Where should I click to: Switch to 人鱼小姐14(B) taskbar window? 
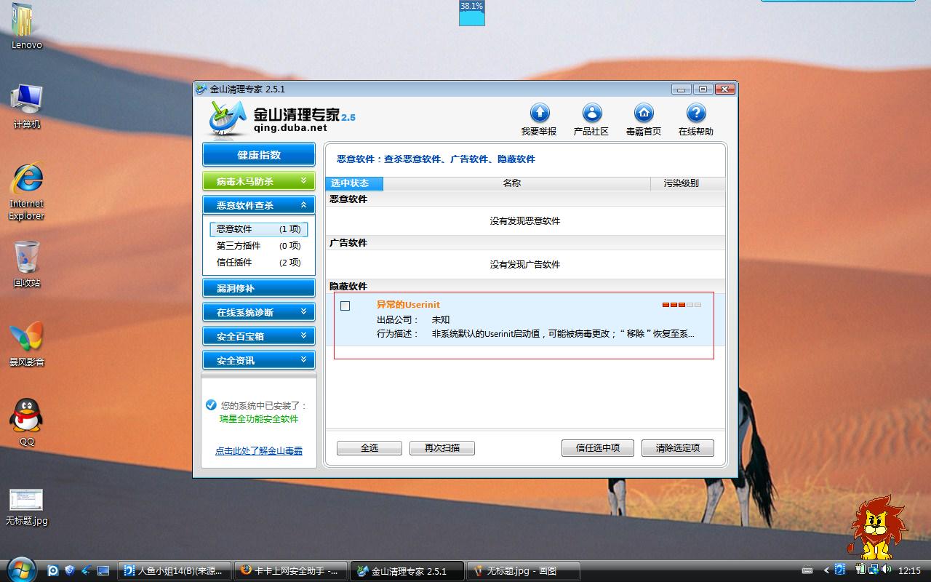175,570
